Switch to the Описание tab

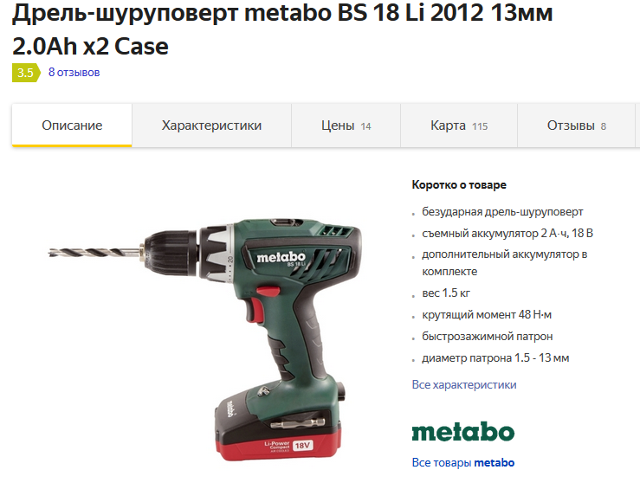pyautogui.click(x=72, y=125)
